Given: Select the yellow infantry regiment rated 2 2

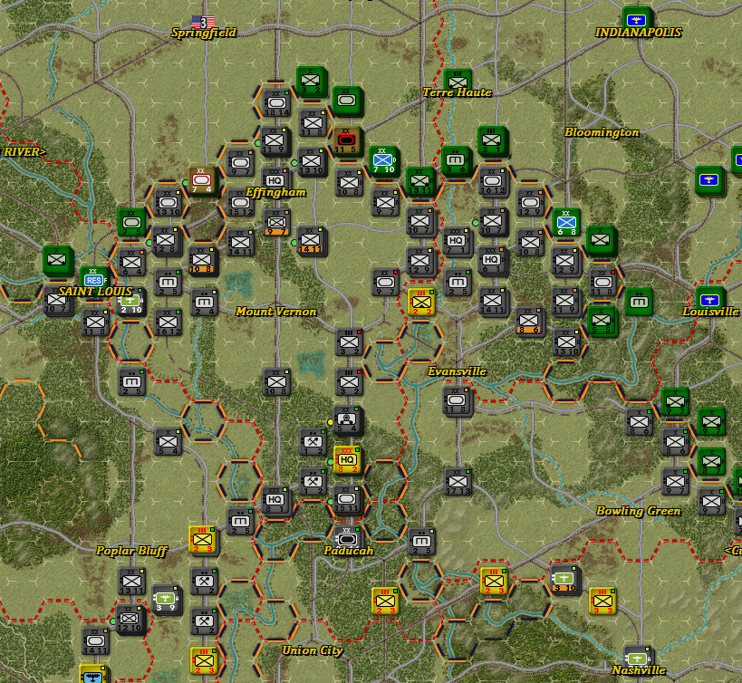Looking at the screenshot, I should [421, 302].
